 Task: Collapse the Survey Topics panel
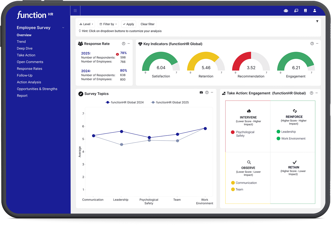point(212,92)
